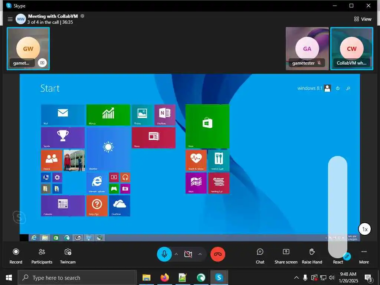Viewport: 380px width, 285px height.
Task: Open the Chat panel
Action: tap(260, 256)
